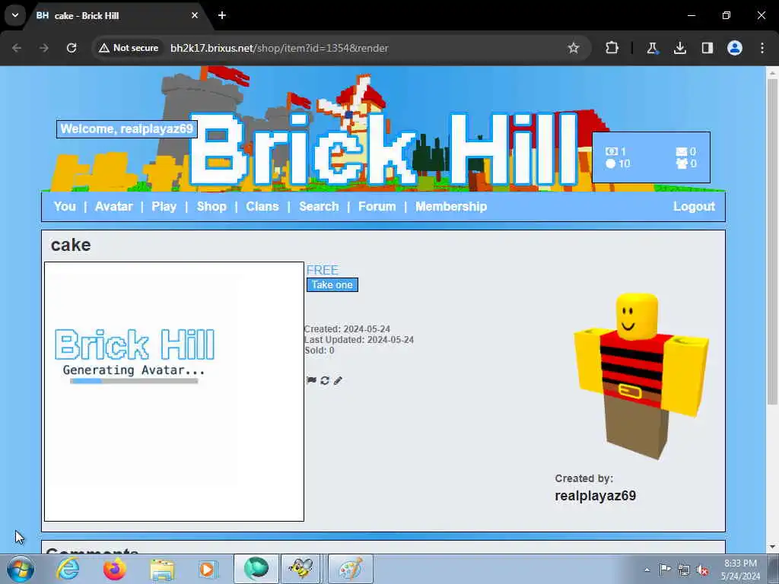Click the Not secure site info warning
Screen dimensions: 779x584
coord(129,48)
